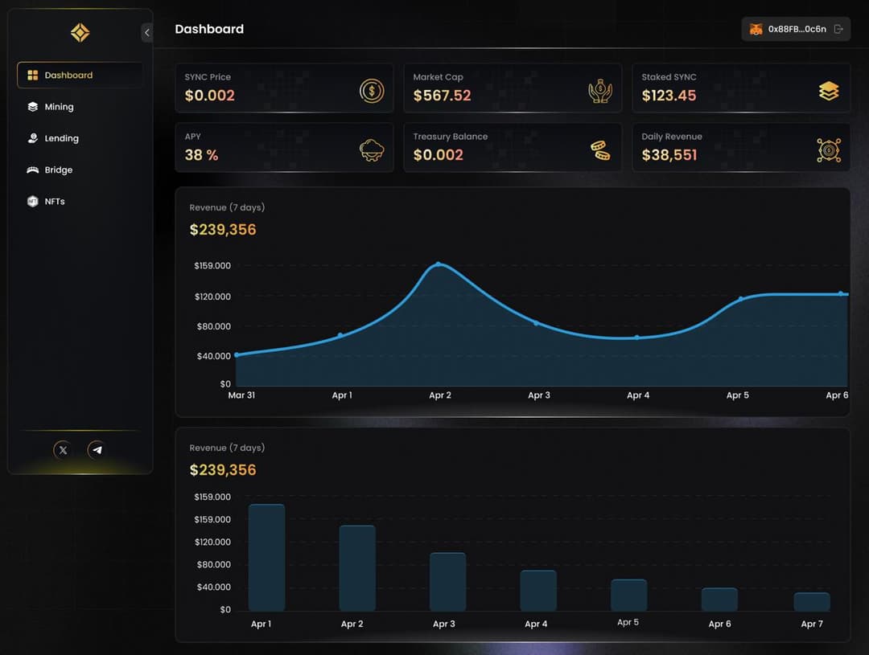
Task: Click the logout icon beside wallet address
Action: click(838, 29)
